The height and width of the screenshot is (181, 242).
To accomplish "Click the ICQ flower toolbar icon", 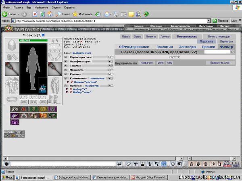I will click(146, 14).
